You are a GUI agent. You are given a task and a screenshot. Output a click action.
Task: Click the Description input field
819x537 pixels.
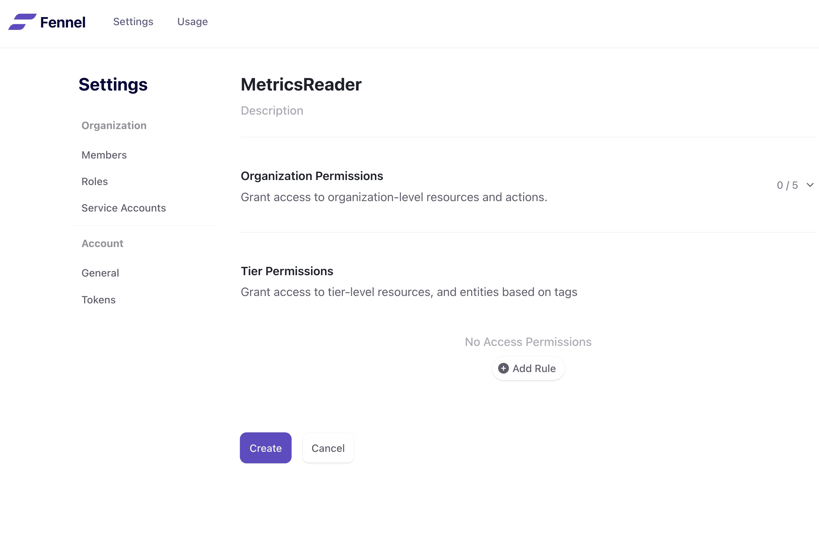pos(528,111)
